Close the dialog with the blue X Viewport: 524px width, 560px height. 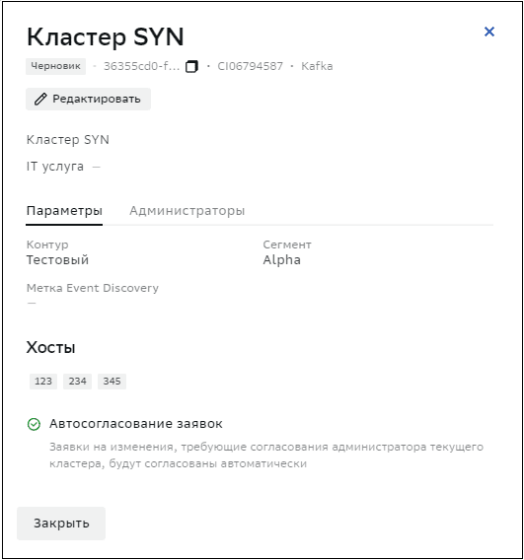[489, 32]
